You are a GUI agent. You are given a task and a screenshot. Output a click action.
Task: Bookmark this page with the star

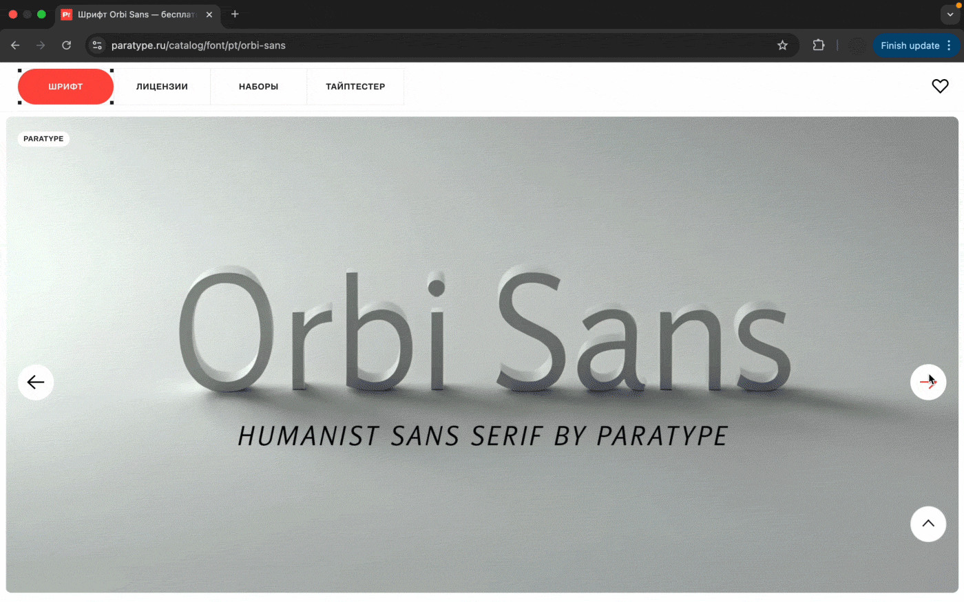[x=782, y=45]
